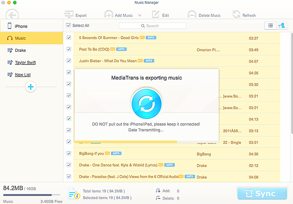
Task: Select the iPhone device entry
Action: [x=31, y=26]
